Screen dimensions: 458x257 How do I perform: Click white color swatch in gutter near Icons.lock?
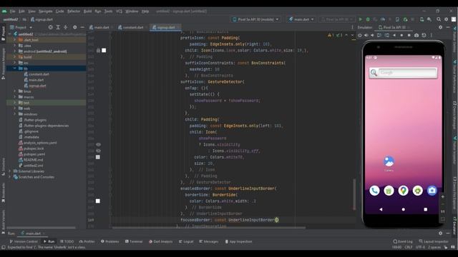tap(104, 51)
